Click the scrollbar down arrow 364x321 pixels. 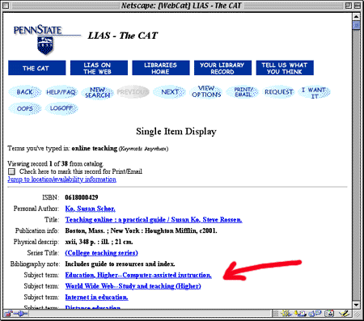click(x=356, y=305)
